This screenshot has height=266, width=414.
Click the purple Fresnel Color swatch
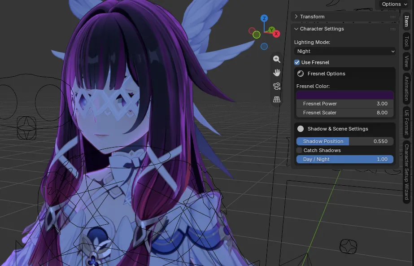coord(345,95)
